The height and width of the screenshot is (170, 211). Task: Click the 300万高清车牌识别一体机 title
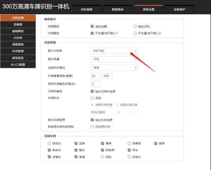36,7
